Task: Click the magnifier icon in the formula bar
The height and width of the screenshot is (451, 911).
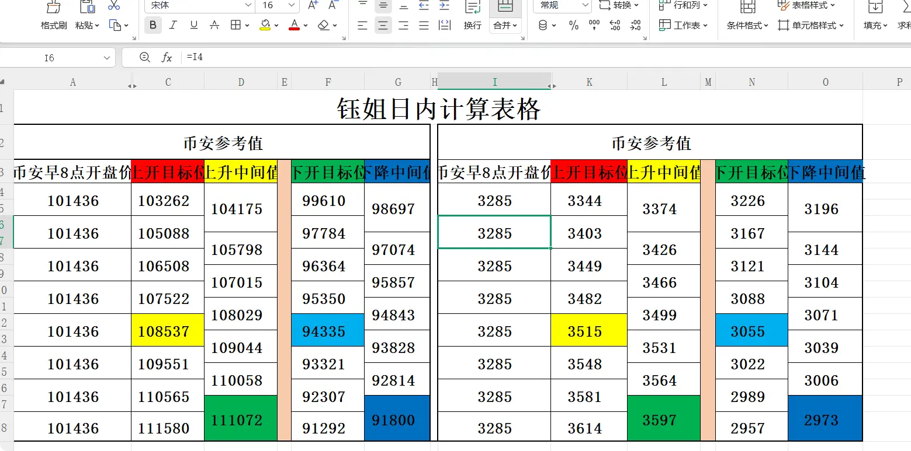Action: pyautogui.click(x=145, y=57)
